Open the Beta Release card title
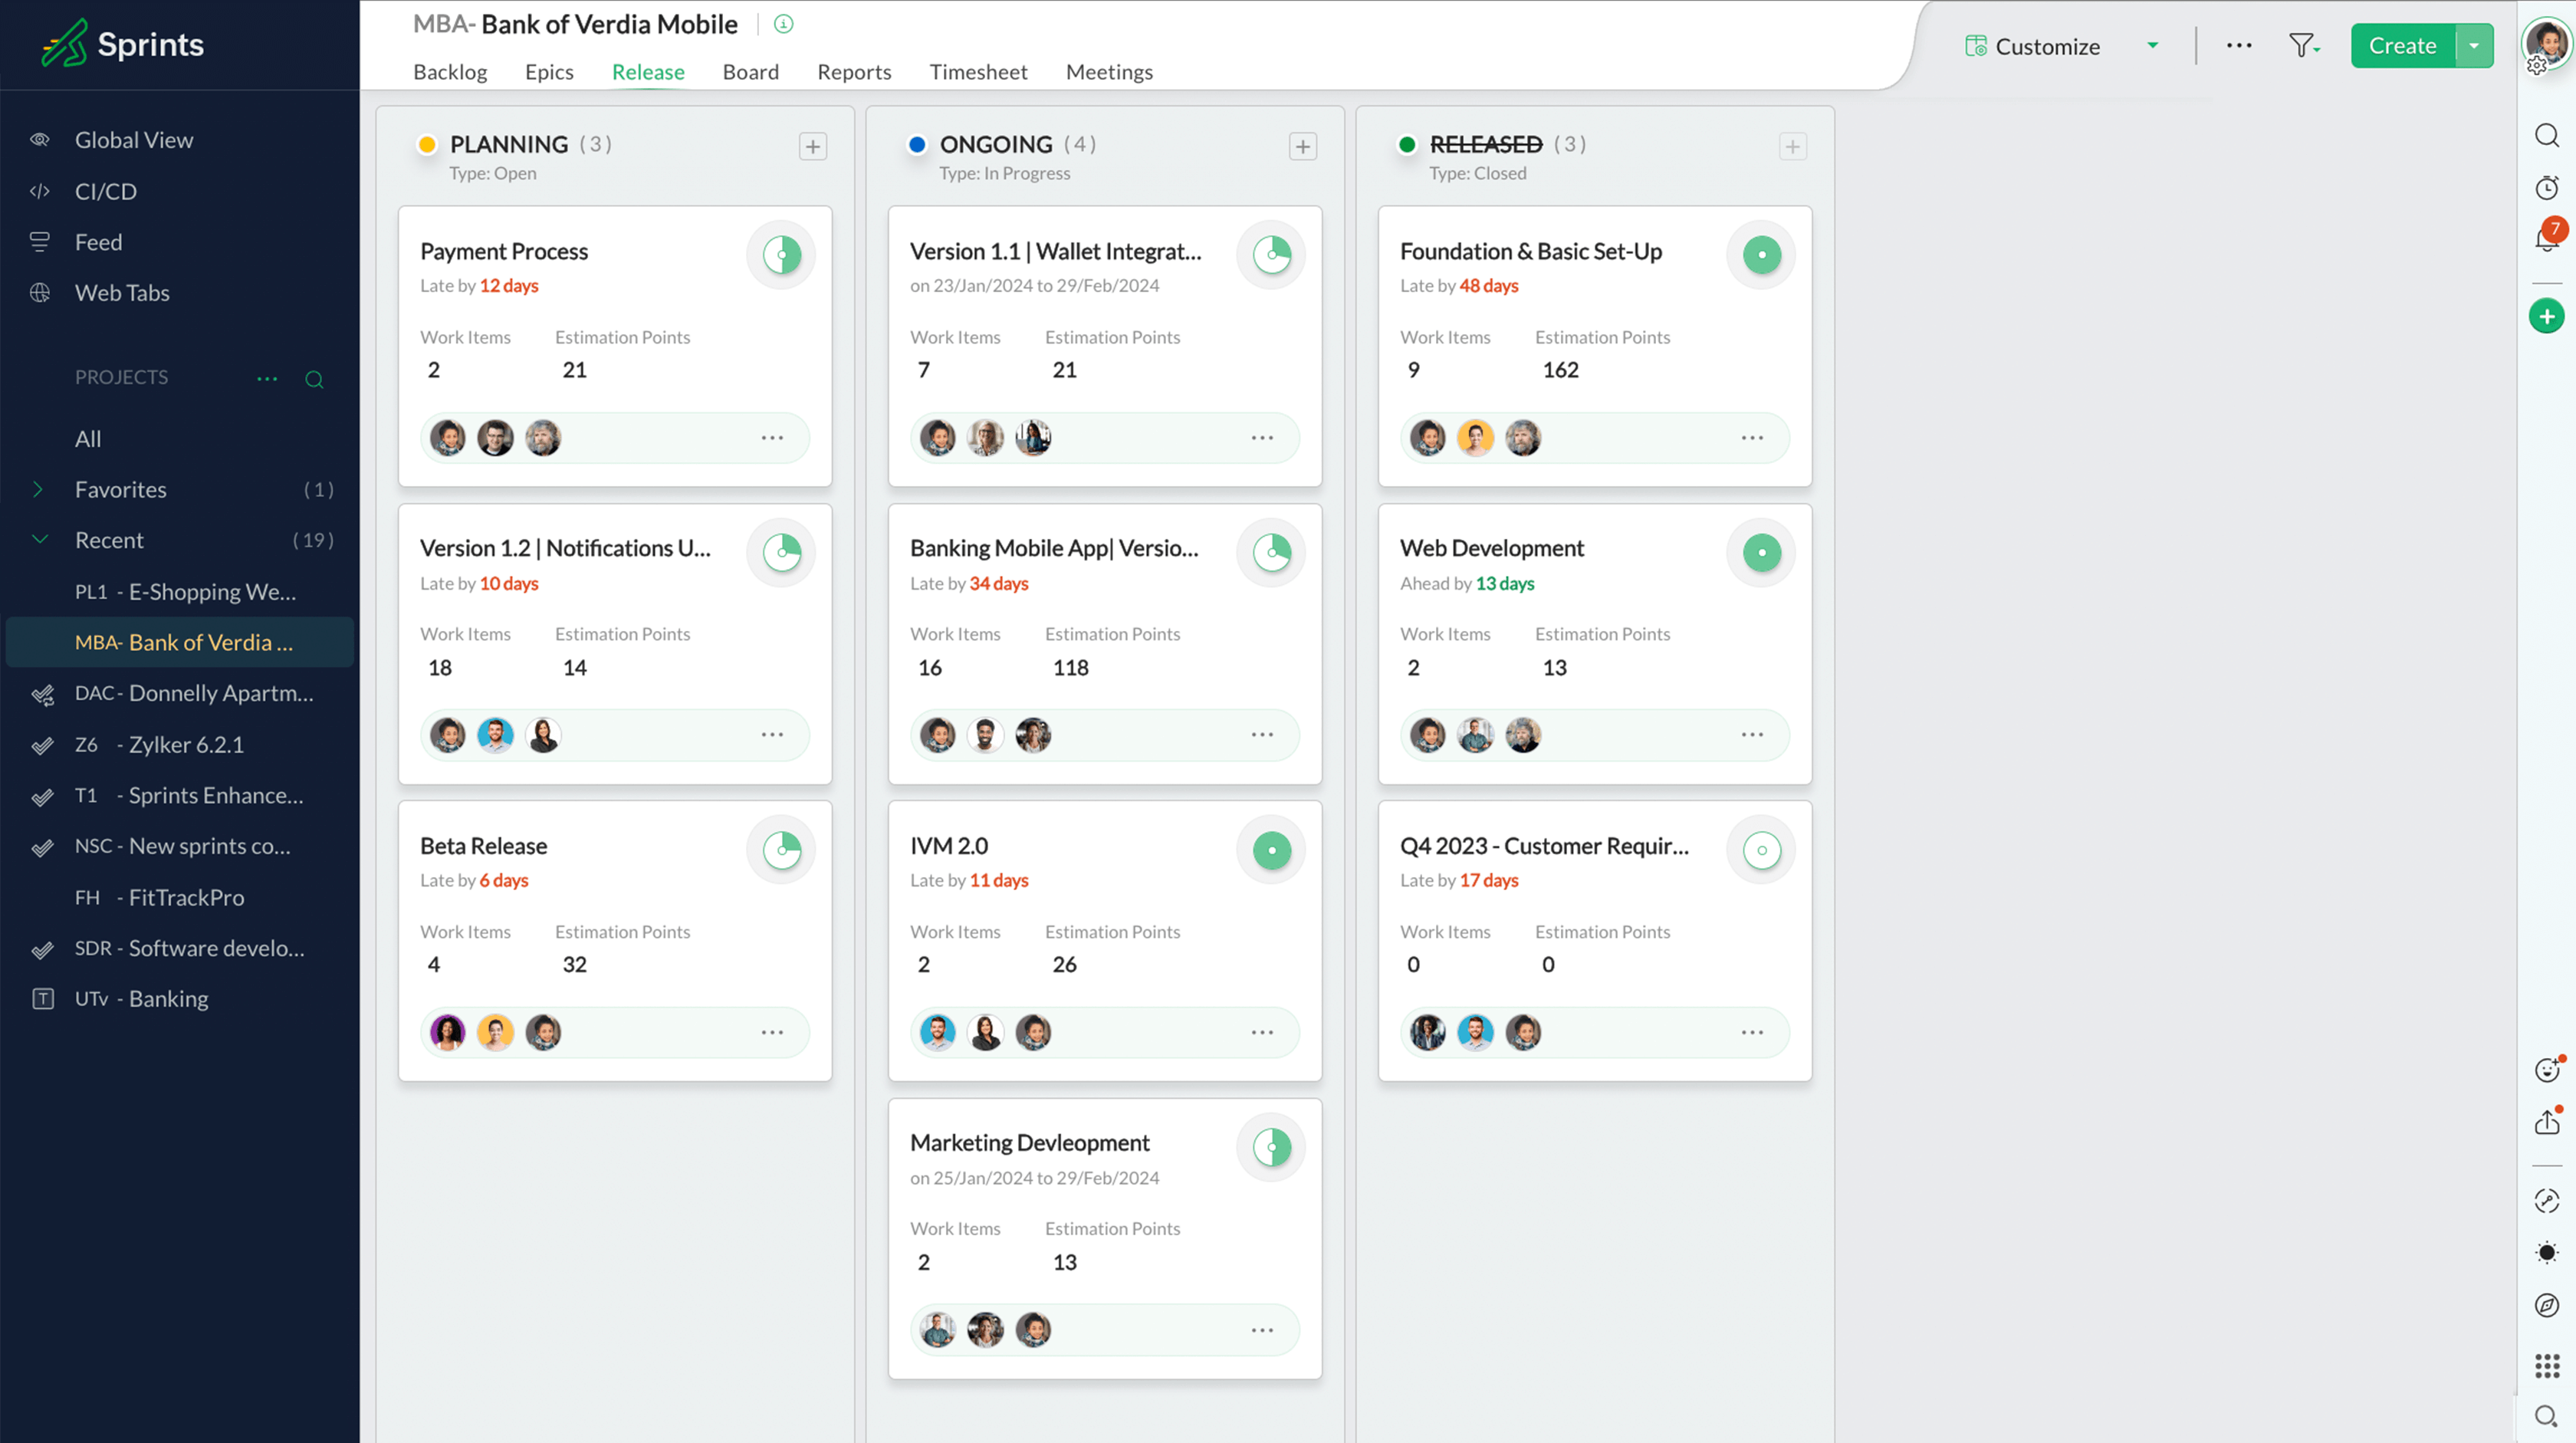Image resolution: width=2576 pixels, height=1443 pixels. (x=483, y=846)
